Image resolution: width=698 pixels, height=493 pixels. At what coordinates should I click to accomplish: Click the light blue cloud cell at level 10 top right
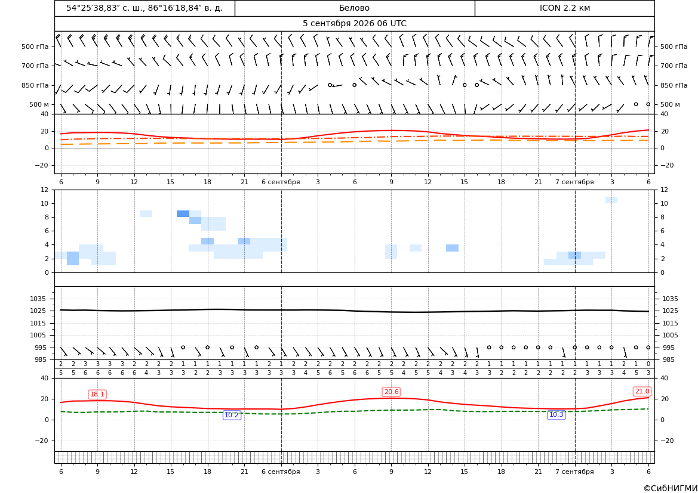tap(611, 200)
